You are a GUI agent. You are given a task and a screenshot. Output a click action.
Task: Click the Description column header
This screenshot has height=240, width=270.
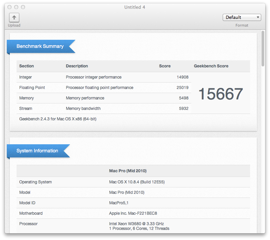click(77, 66)
